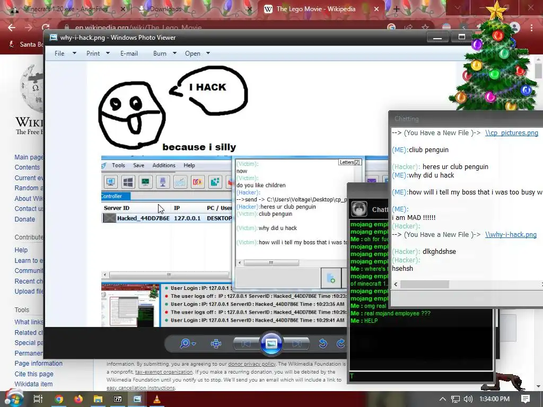This screenshot has width=543, height=407.
Task: Open Google Chrome from the taskbar
Action: [x=59, y=399]
